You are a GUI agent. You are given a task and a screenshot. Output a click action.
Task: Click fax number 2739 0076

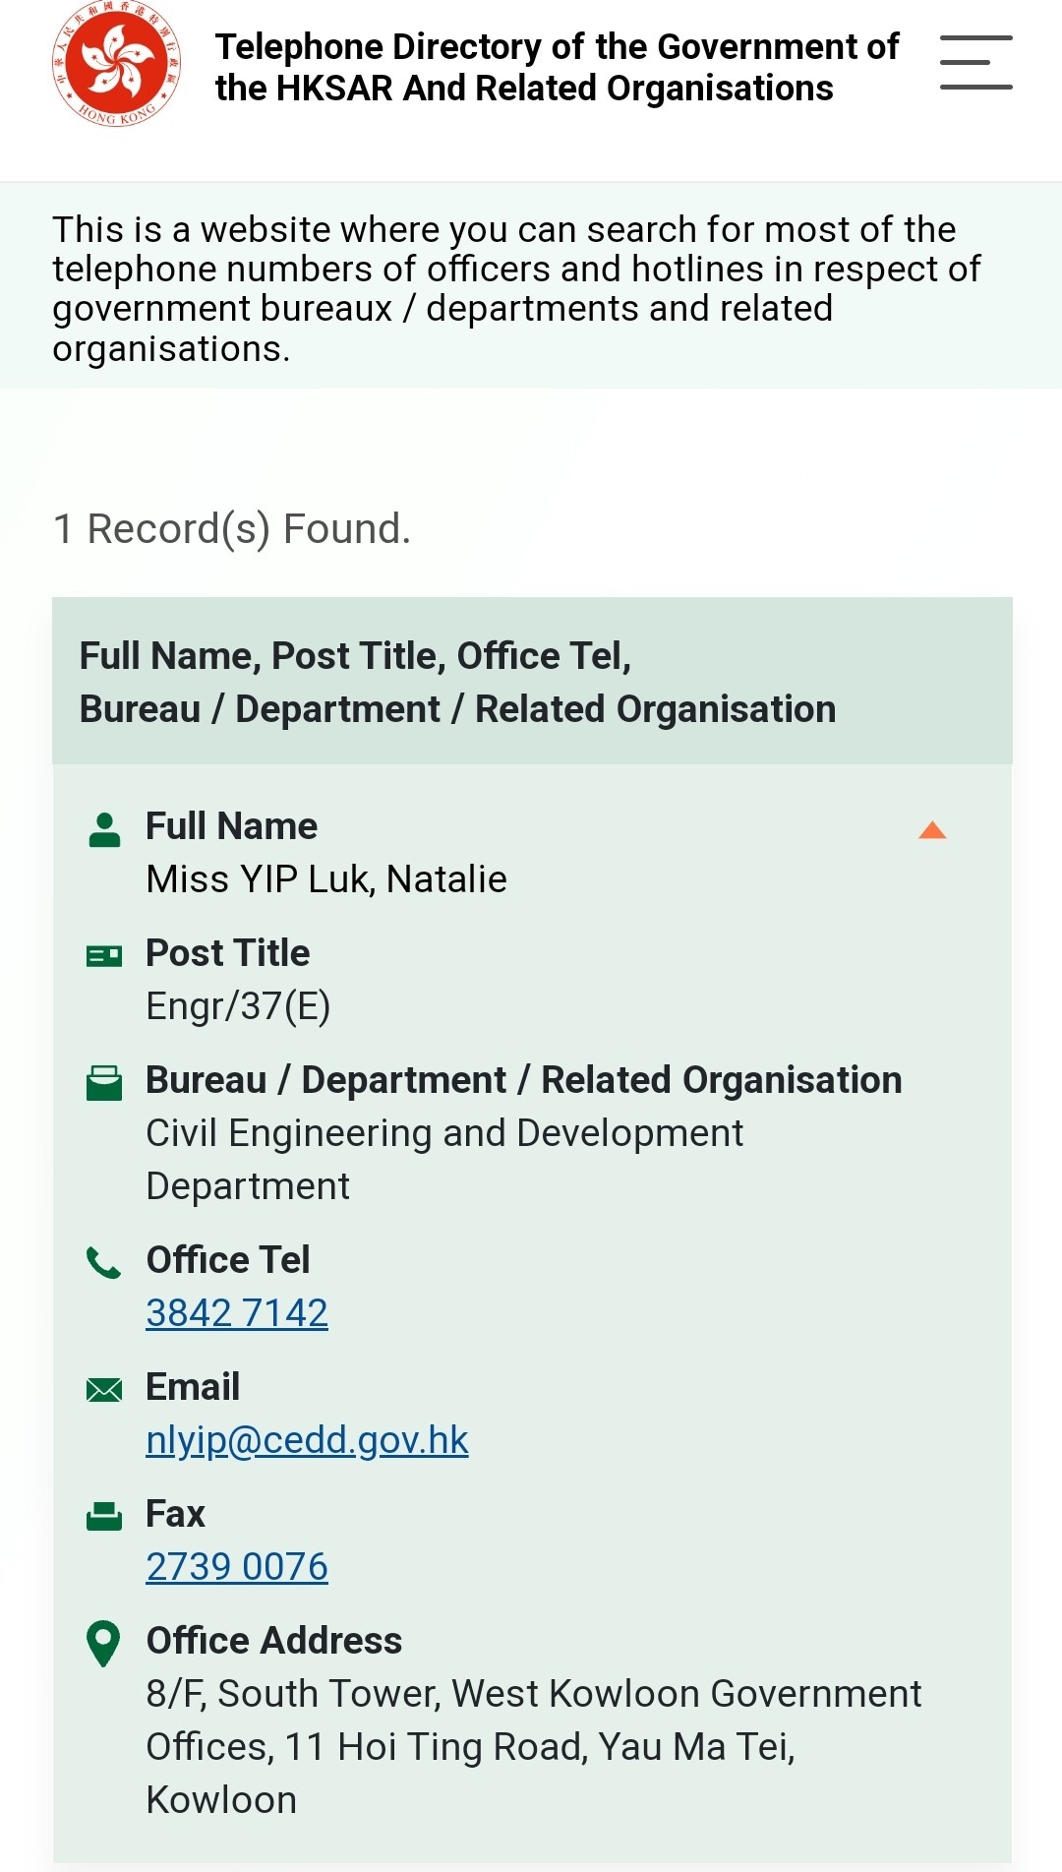(237, 1566)
